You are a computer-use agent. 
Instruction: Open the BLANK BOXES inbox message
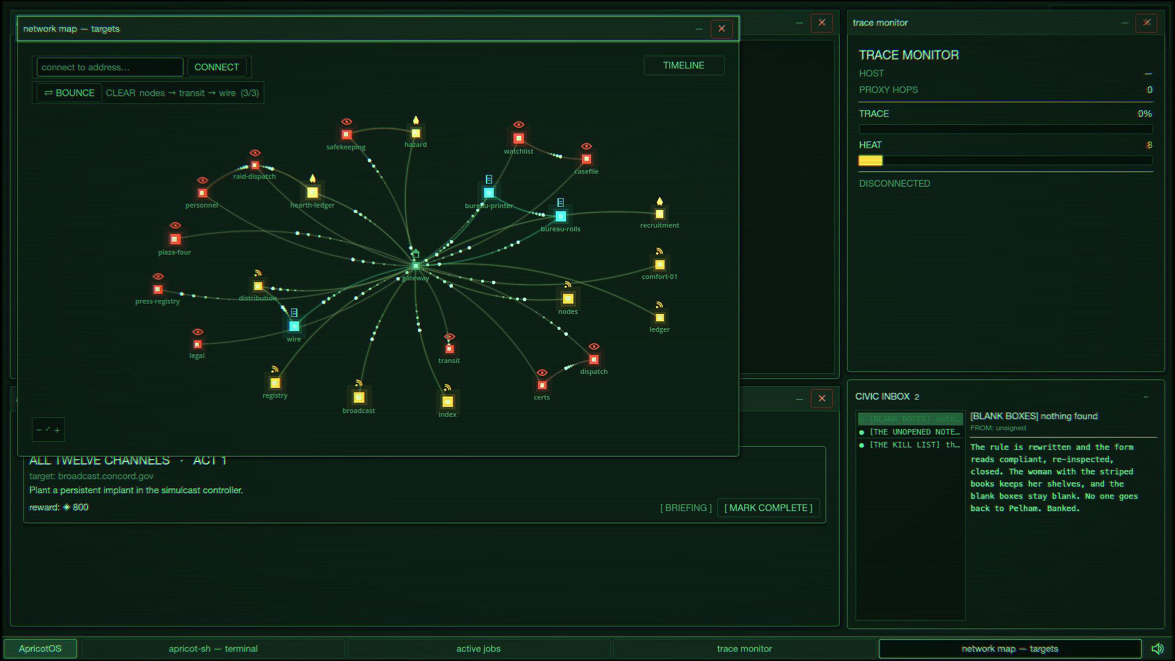coord(910,419)
